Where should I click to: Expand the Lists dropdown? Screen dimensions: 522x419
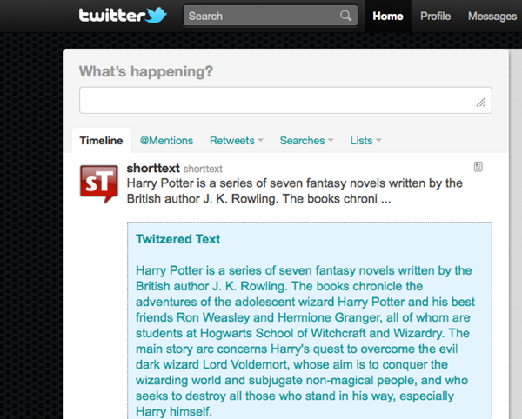tap(365, 141)
